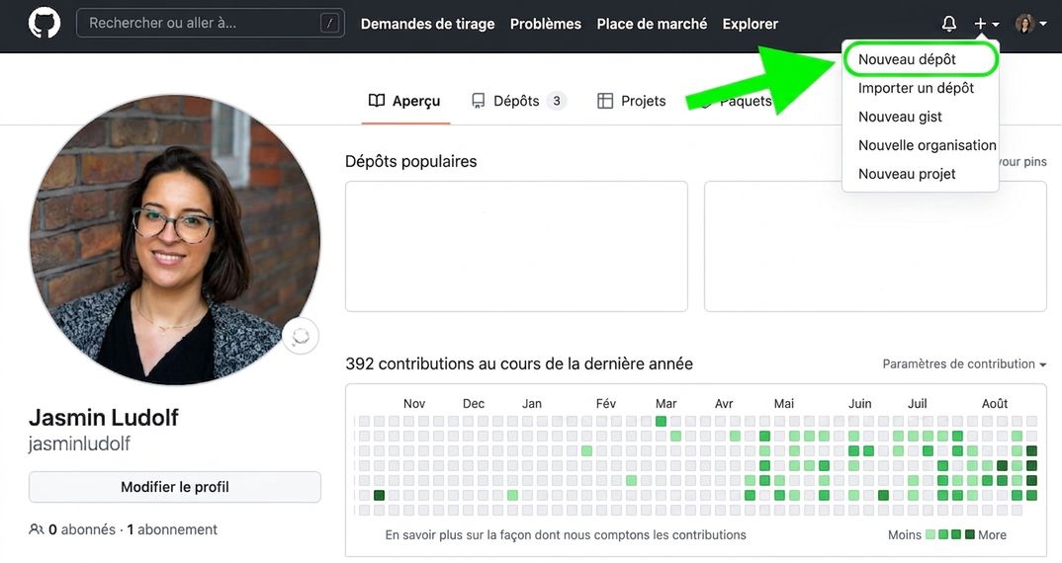Screen dimensions: 1062x563
Task: Open the notifications bell
Action: [x=949, y=24]
